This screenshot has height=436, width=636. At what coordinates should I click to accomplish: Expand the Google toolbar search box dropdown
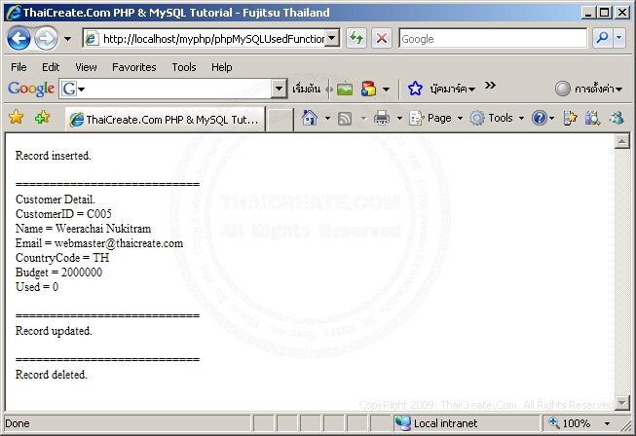point(279,89)
